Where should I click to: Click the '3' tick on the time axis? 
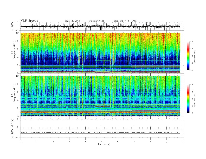click(x=69, y=142)
